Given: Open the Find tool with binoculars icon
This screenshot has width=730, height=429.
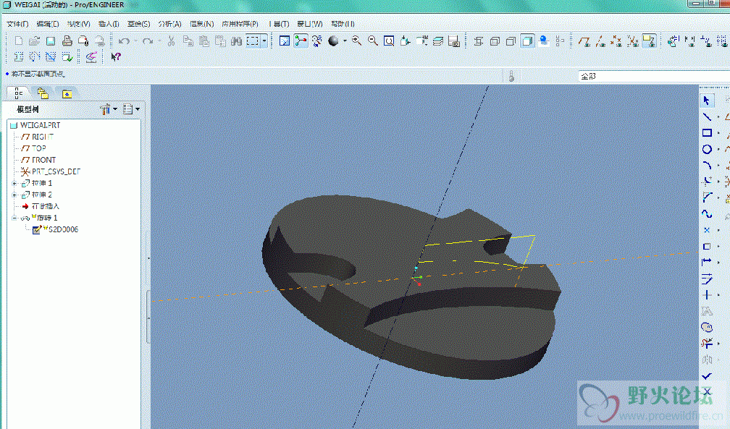Looking at the screenshot, I should [x=237, y=41].
